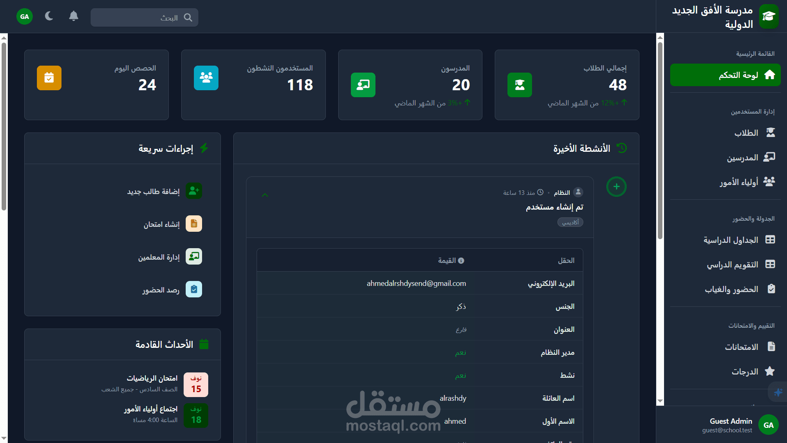787x443 pixels.
Task: Open the Students (الطلاب) sidebar item
Action: point(746,133)
